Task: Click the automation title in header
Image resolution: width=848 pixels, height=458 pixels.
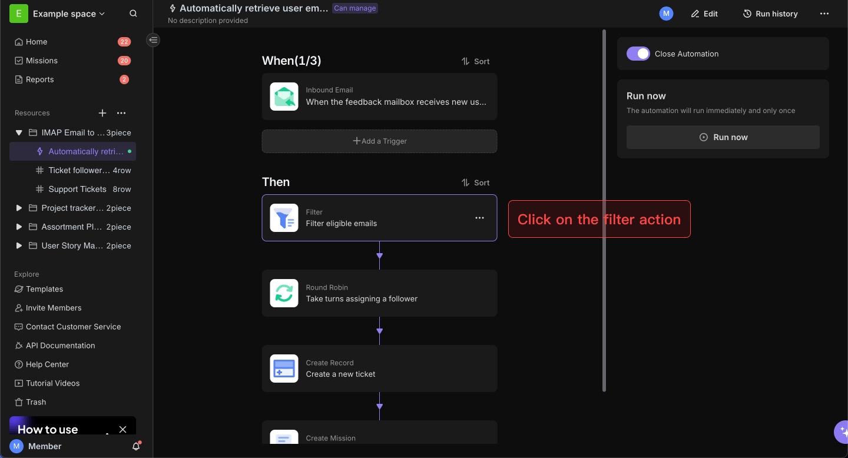Action: (x=253, y=8)
